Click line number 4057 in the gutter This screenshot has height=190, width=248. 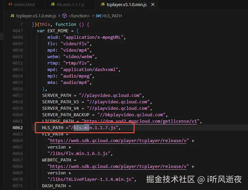click(18, 95)
